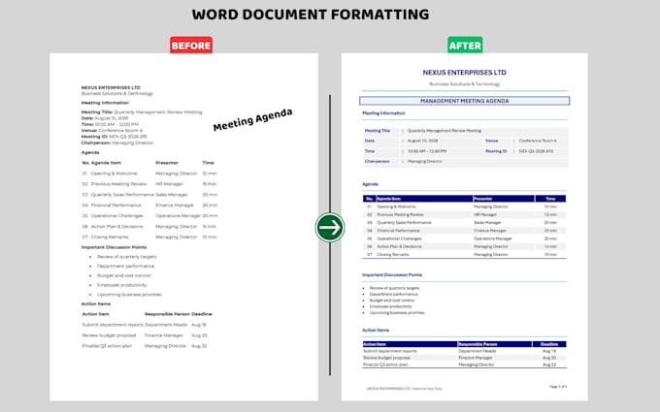The width and height of the screenshot is (660, 412).
Task: Click the red BEFORE badge
Action: (x=191, y=45)
